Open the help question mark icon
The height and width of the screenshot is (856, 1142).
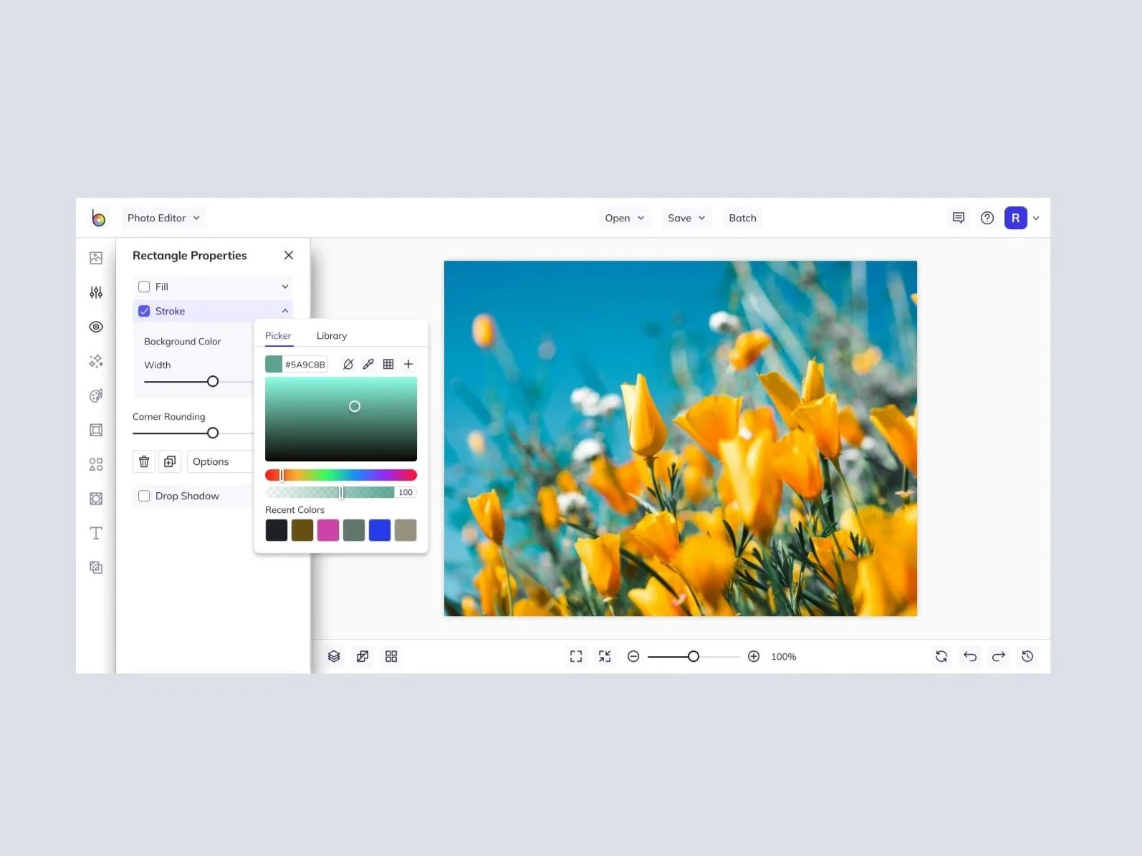(x=987, y=218)
